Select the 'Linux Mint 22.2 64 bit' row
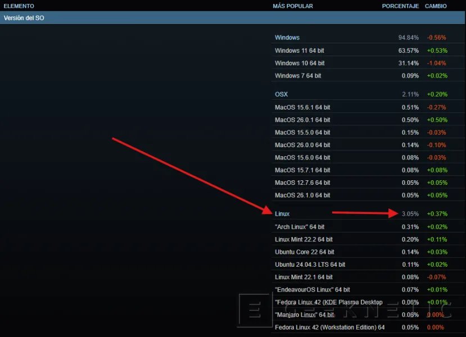This screenshot has width=466, height=337. click(x=368, y=239)
